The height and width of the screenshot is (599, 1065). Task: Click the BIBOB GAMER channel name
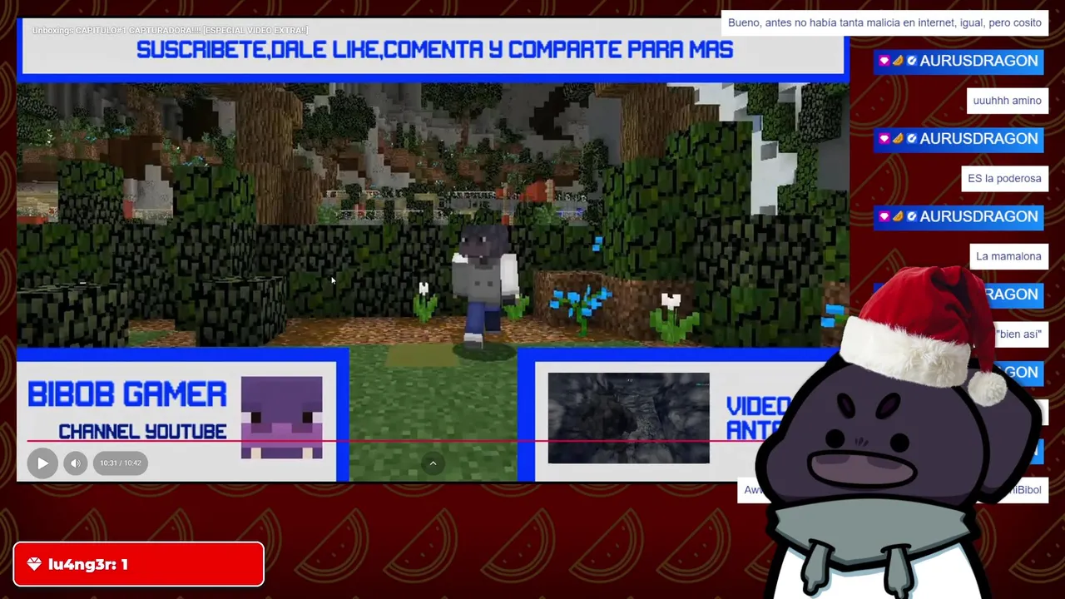(126, 394)
